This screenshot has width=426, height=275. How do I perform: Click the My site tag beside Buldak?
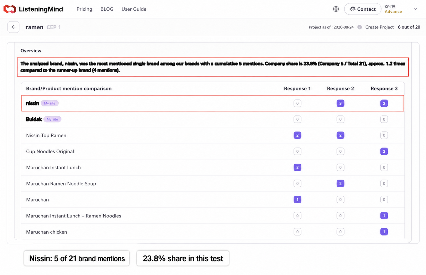pos(52,119)
